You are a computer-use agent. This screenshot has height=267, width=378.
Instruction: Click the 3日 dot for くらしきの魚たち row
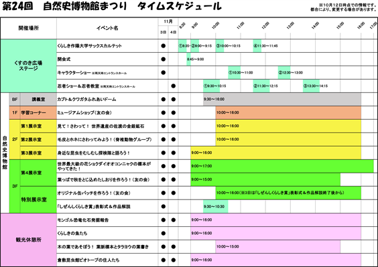[164, 234]
